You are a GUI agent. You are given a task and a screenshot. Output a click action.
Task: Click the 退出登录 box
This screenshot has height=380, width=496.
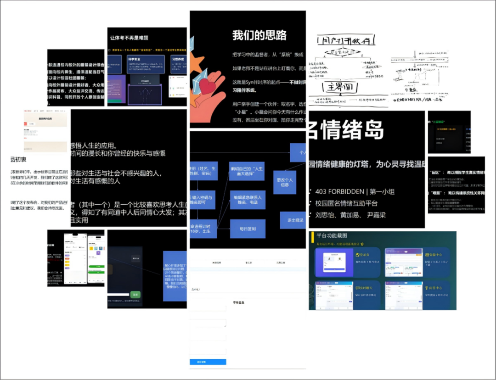(293, 220)
